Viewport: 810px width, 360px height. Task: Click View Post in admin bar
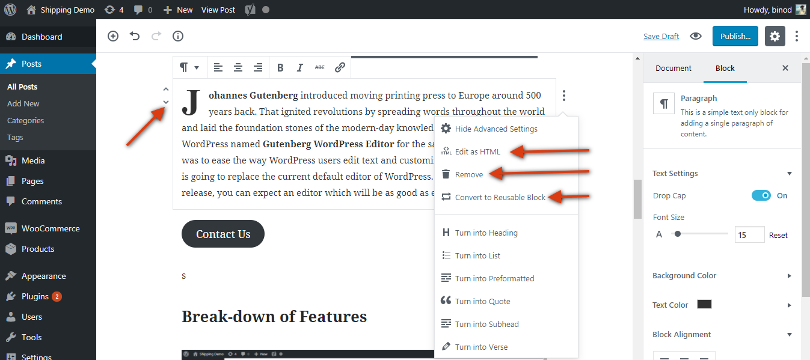(x=218, y=10)
